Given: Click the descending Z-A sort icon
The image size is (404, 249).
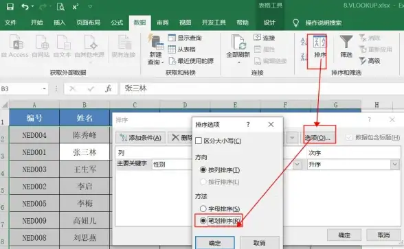Looking at the screenshot, I should click(x=304, y=57).
